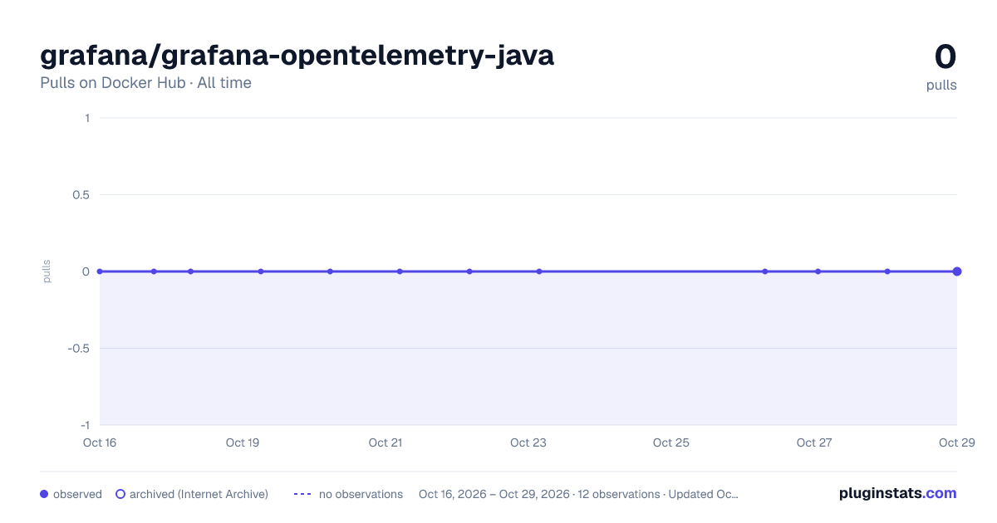Viewport: 997px width, 523px height.
Task: Click the vertical 'pulls' axis title
Action: (x=47, y=271)
